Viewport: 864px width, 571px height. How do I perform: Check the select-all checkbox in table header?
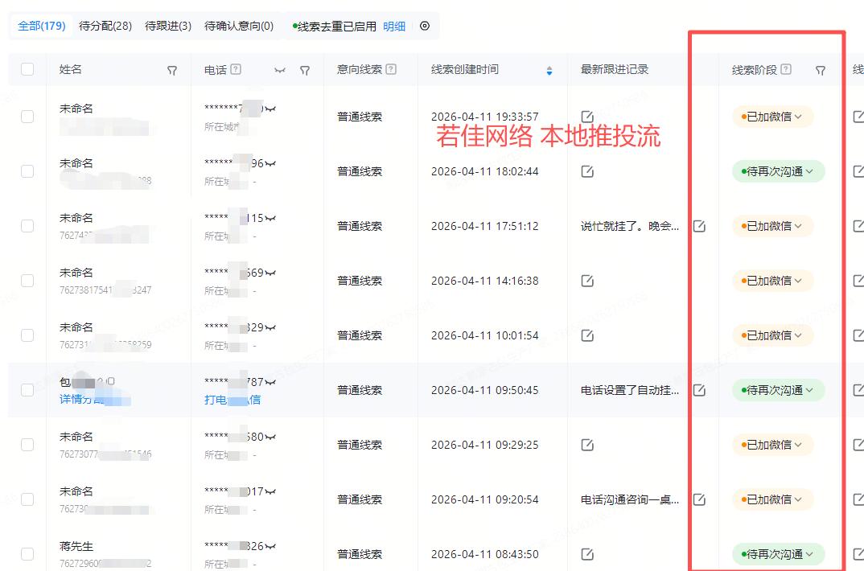[27, 69]
